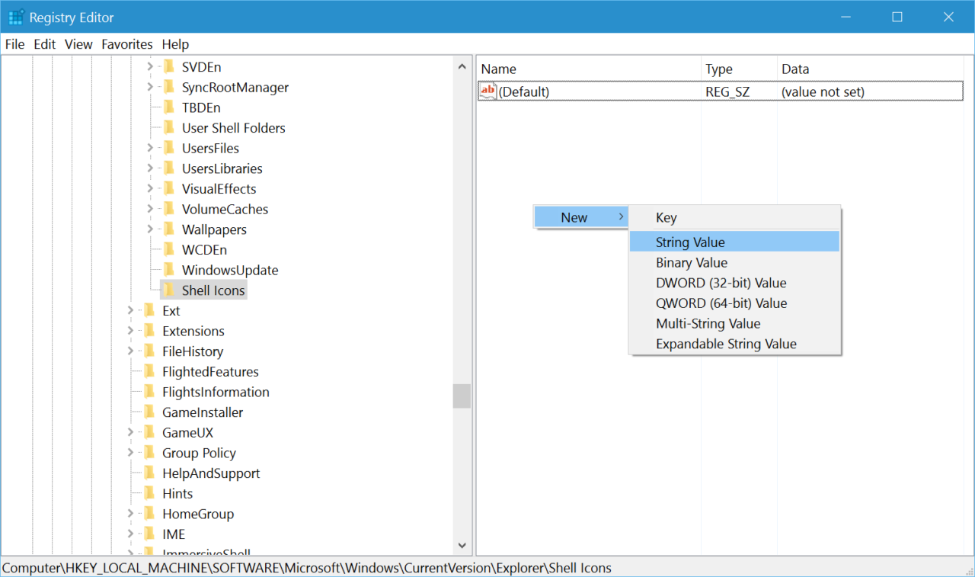
Task: Click the User Shell Folders folder icon
Action: (x=169, y=127)
